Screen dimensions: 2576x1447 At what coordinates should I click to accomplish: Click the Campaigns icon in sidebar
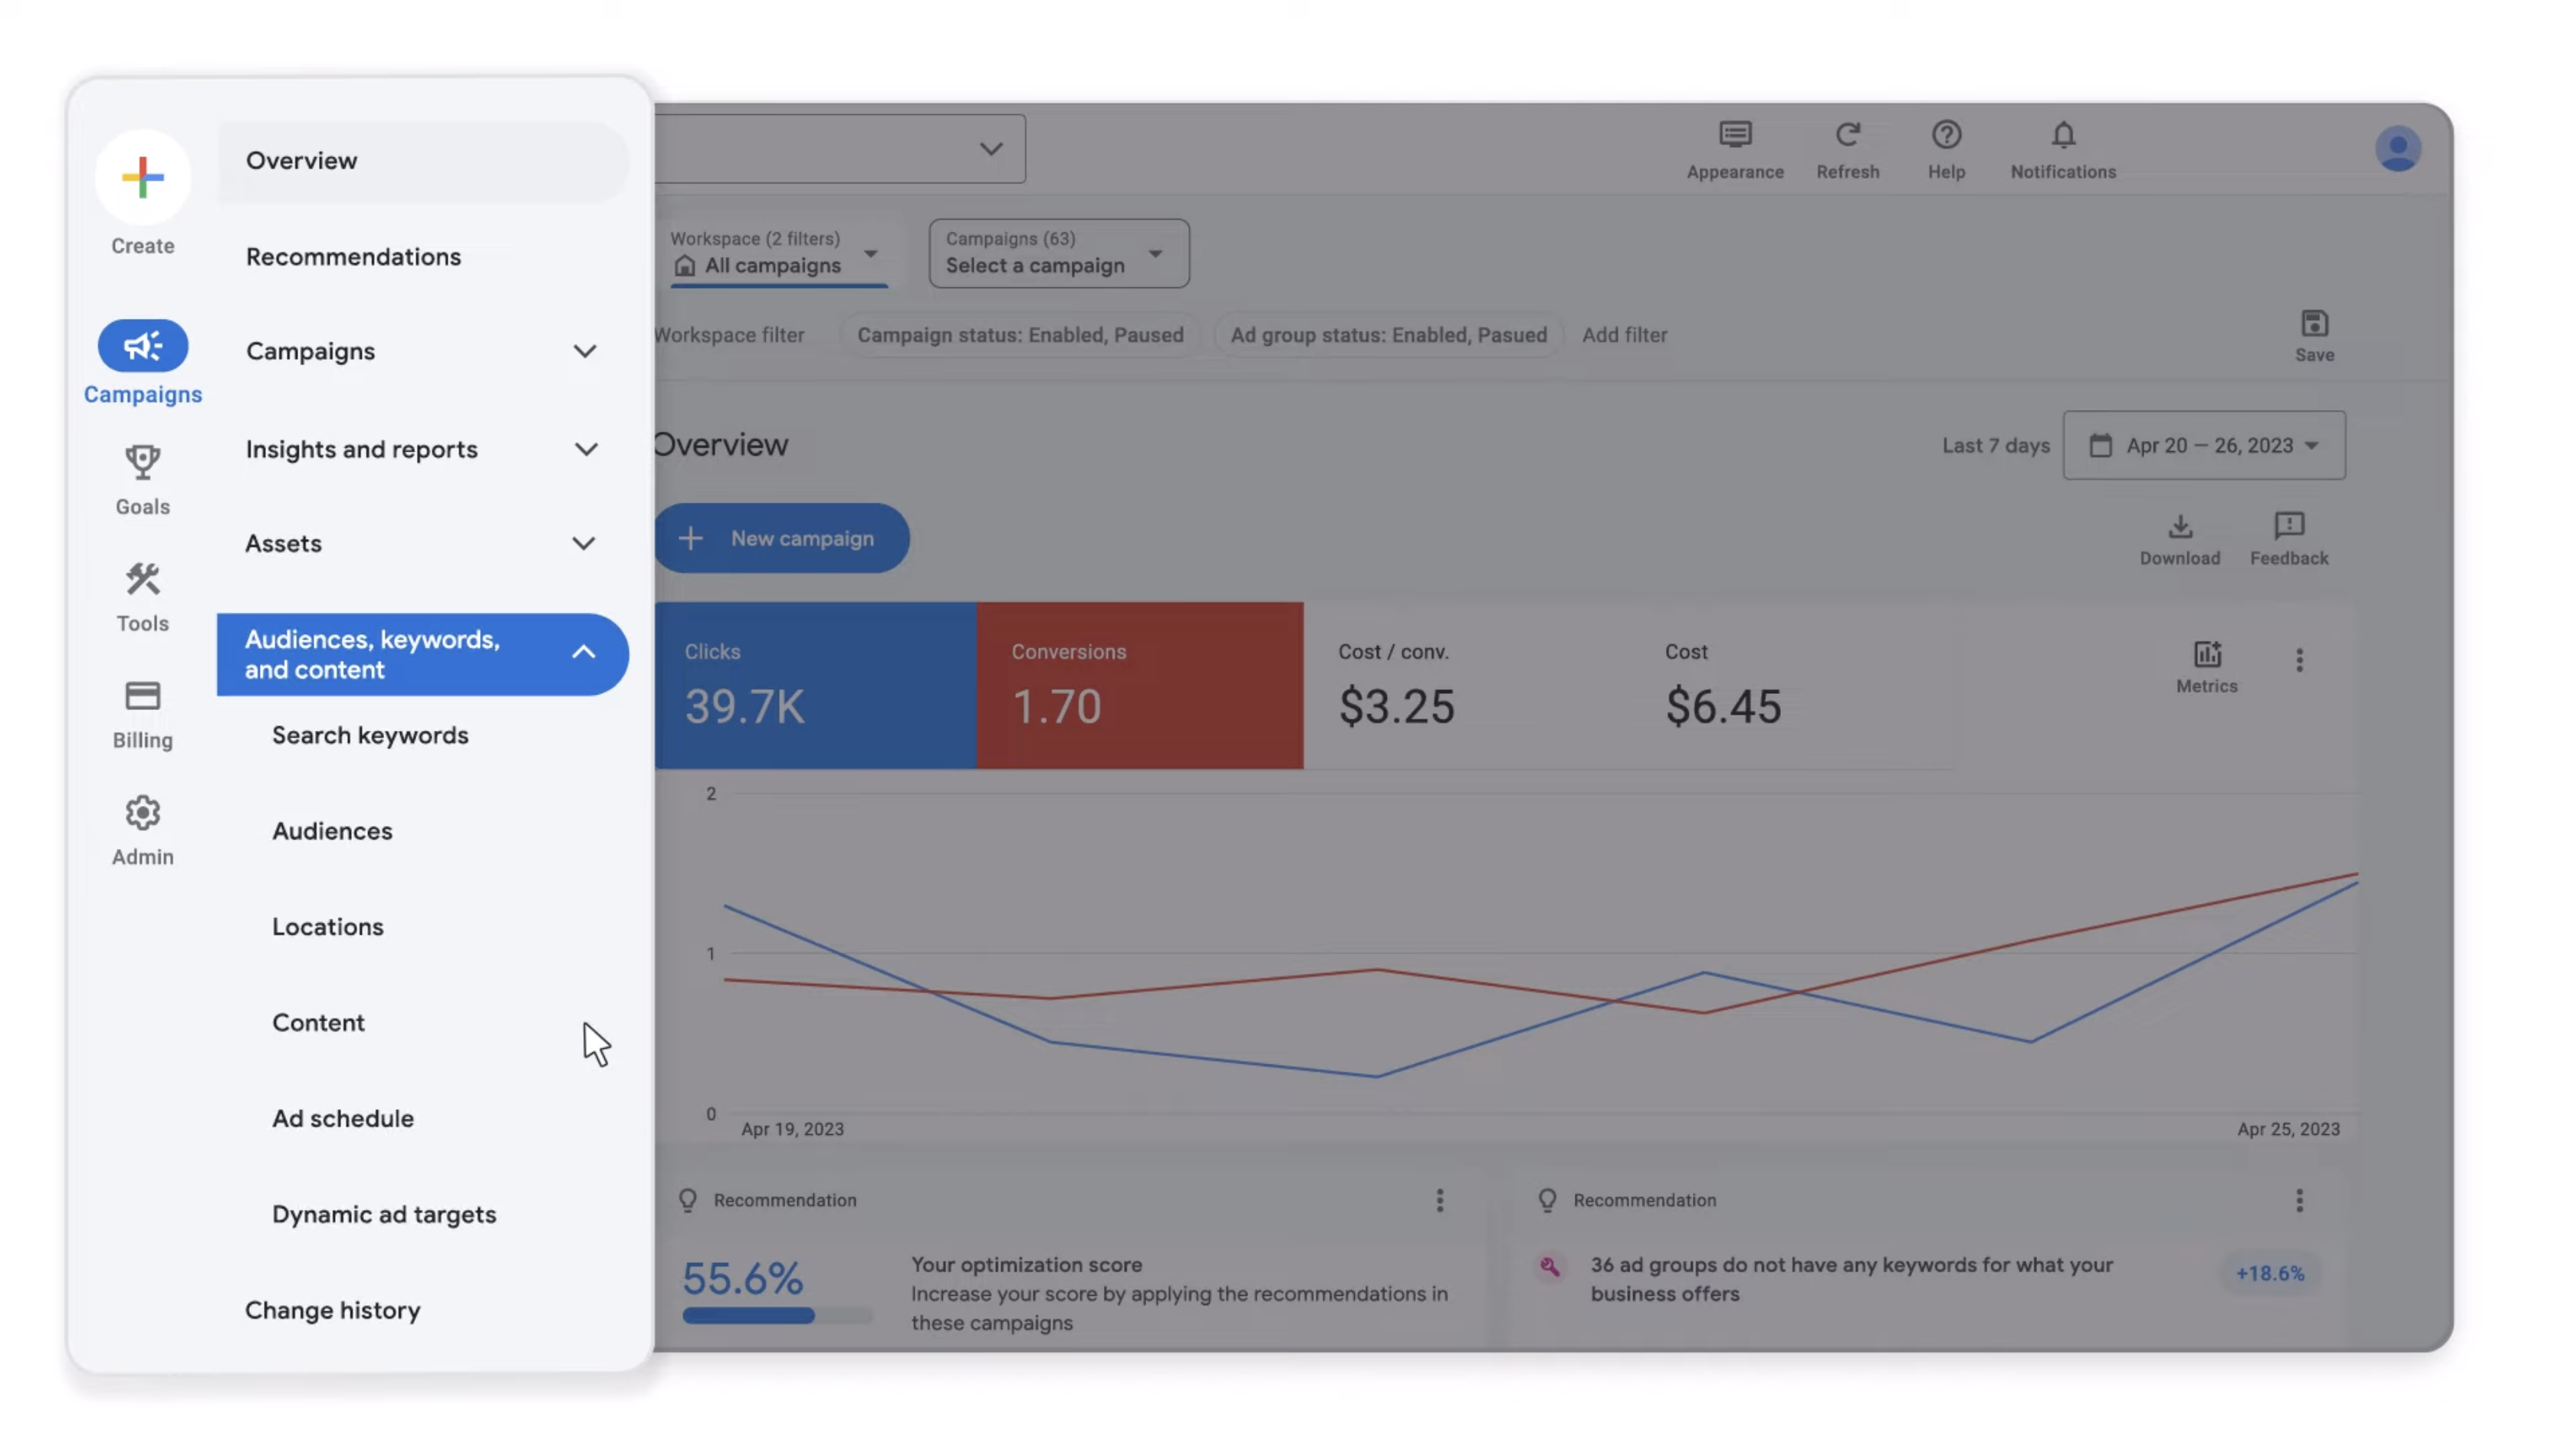click(x=143, y=348)
